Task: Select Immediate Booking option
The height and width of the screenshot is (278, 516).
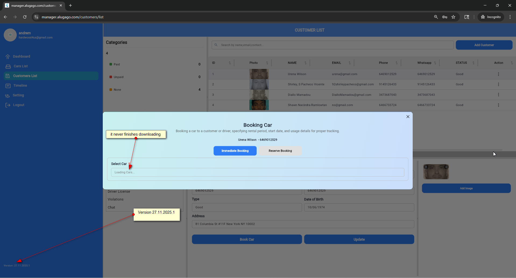Action: tap(235, 151)
